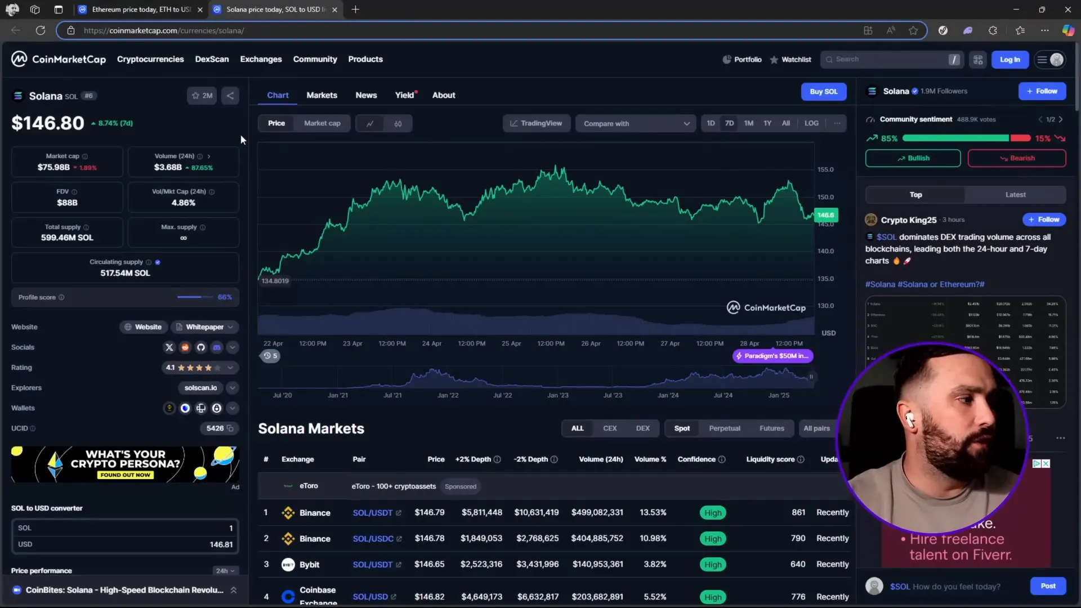Click the Log In button

(x=1010, y=60)
